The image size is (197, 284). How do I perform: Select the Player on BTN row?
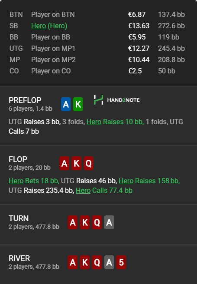[x=97, y=14]
